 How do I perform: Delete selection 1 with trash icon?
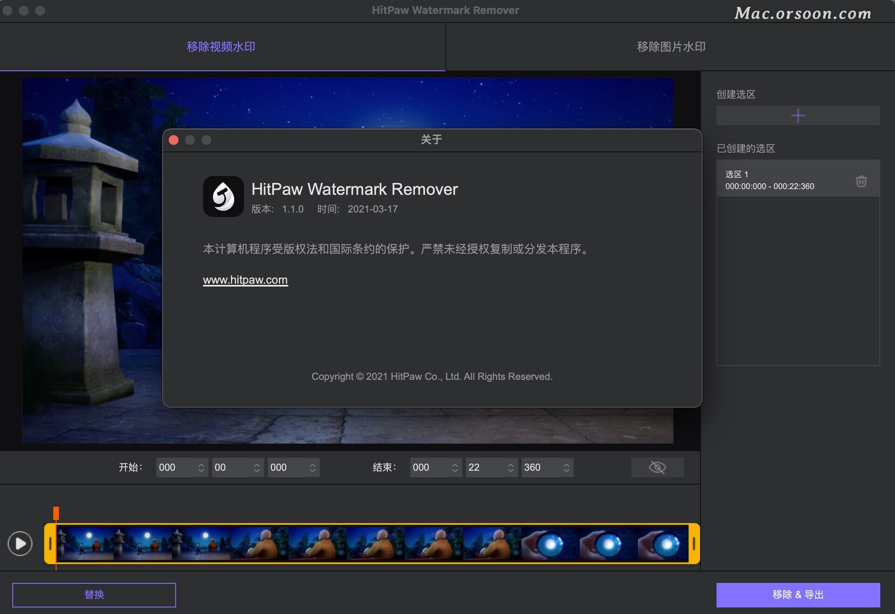[x=861, y=181]
